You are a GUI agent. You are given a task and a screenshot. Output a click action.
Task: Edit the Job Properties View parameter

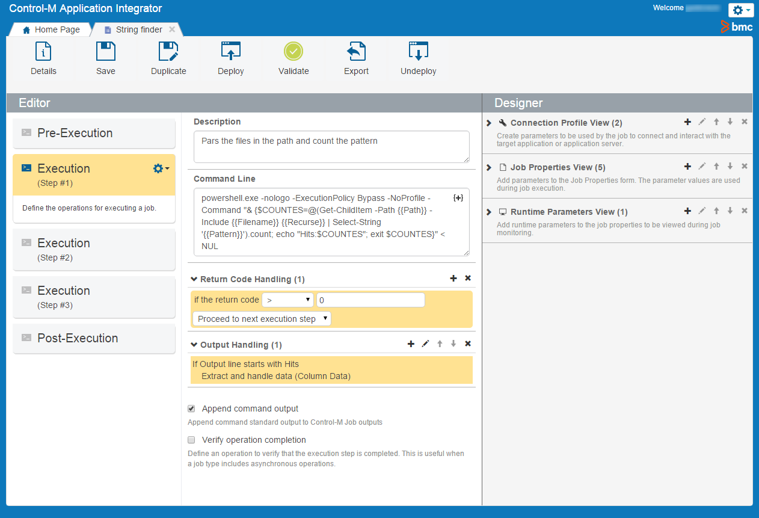(x=702, y=166)
